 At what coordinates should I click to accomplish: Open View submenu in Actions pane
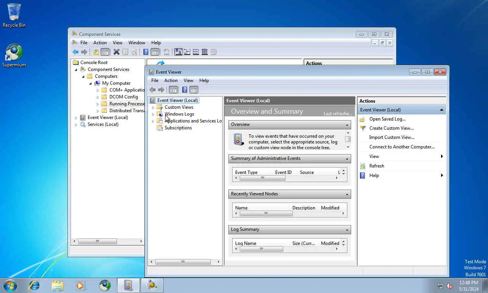(x=402, y=156)
